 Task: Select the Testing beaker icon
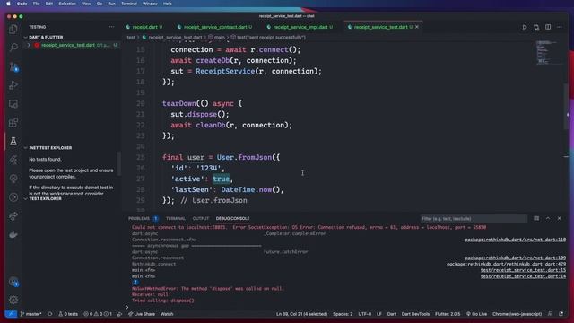click(x=13, y=142)
